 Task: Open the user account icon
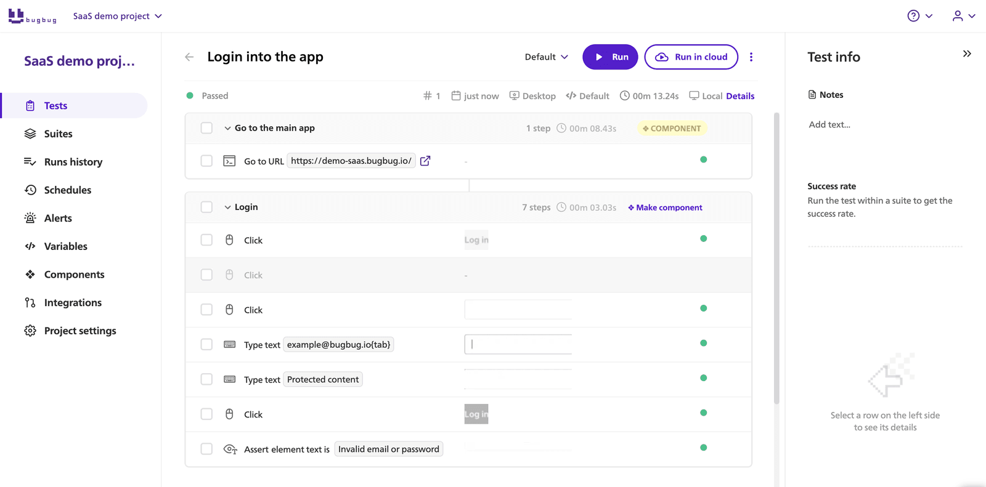pyautogui.click(x=958, y=16)
